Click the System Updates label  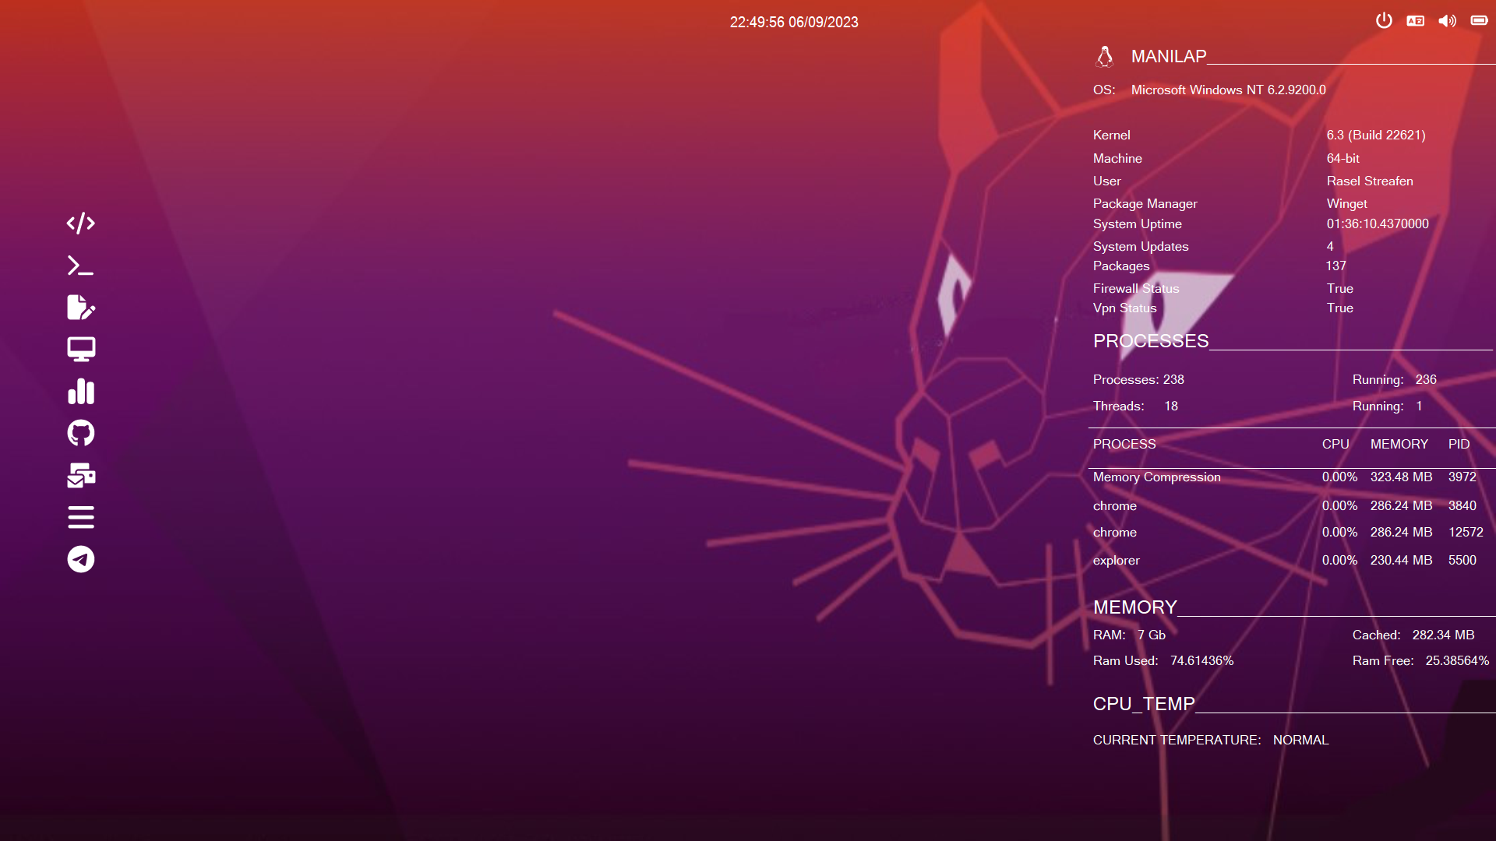[1141, 247]
